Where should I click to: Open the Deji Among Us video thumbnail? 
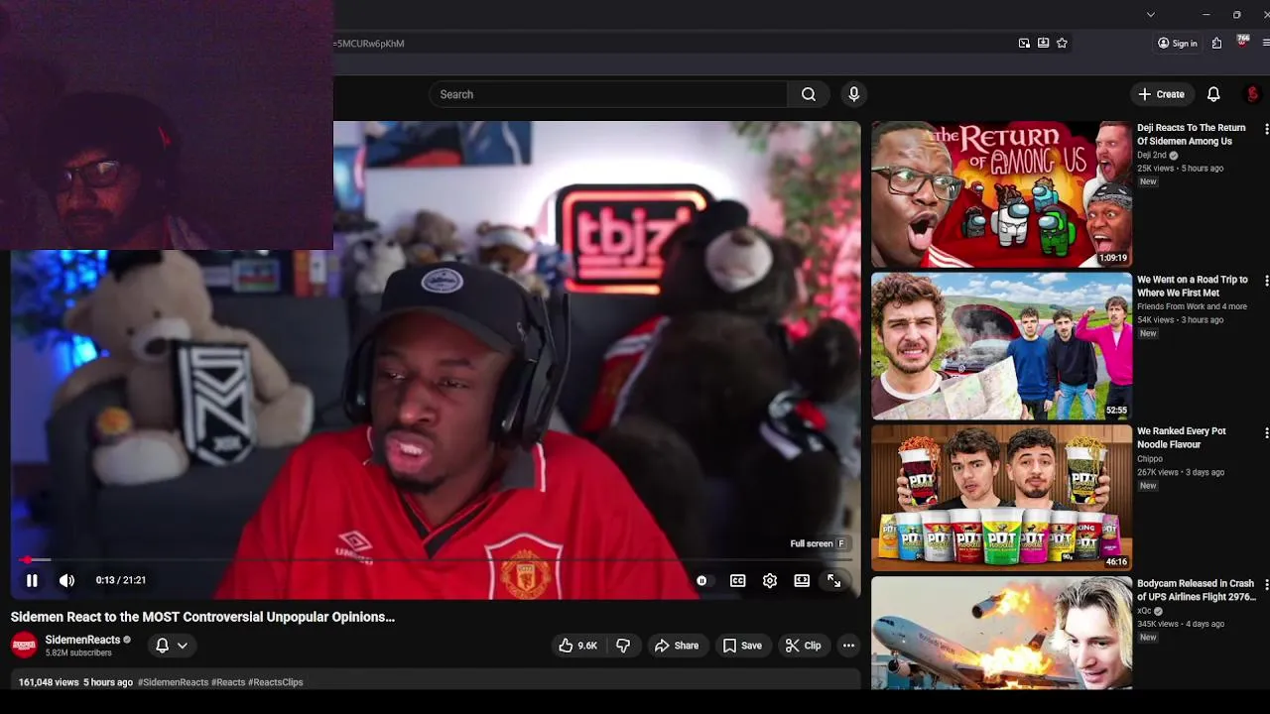[x=1001, y=194]
